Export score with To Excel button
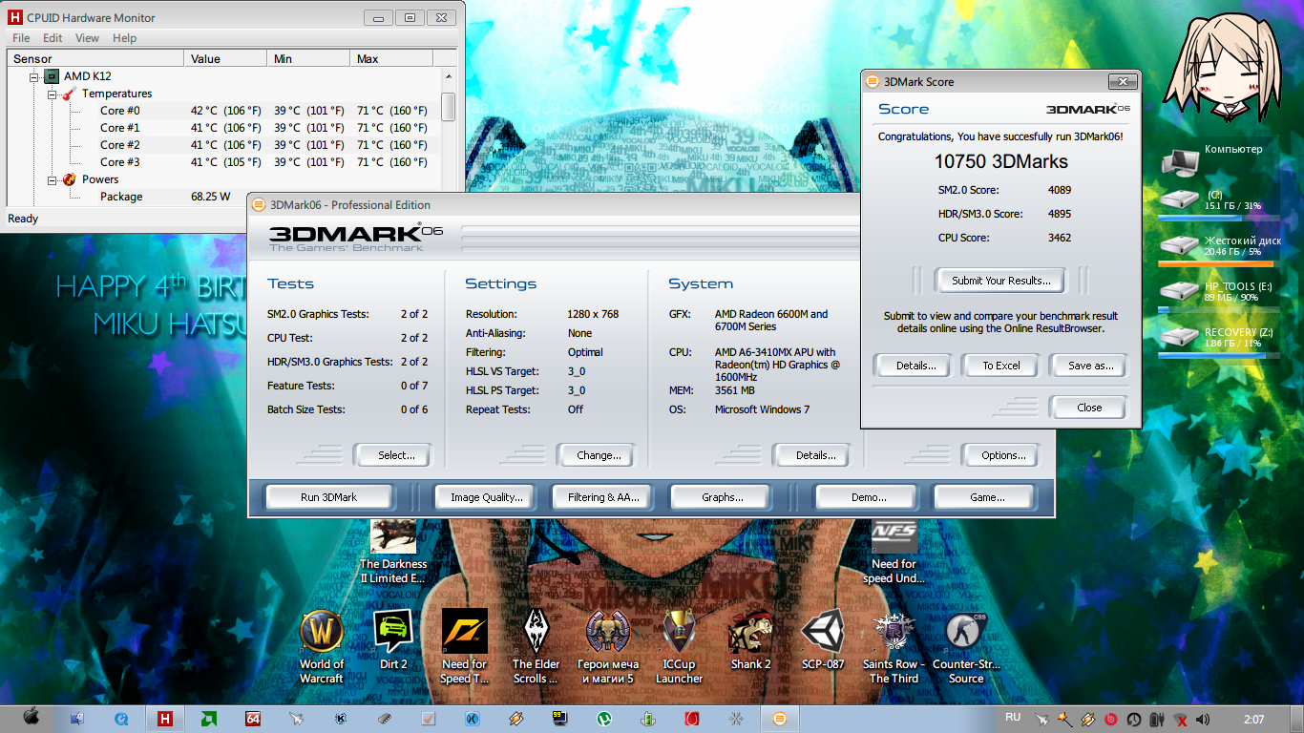Viewport: 1304px width, 733px height. coord(1001,366)
